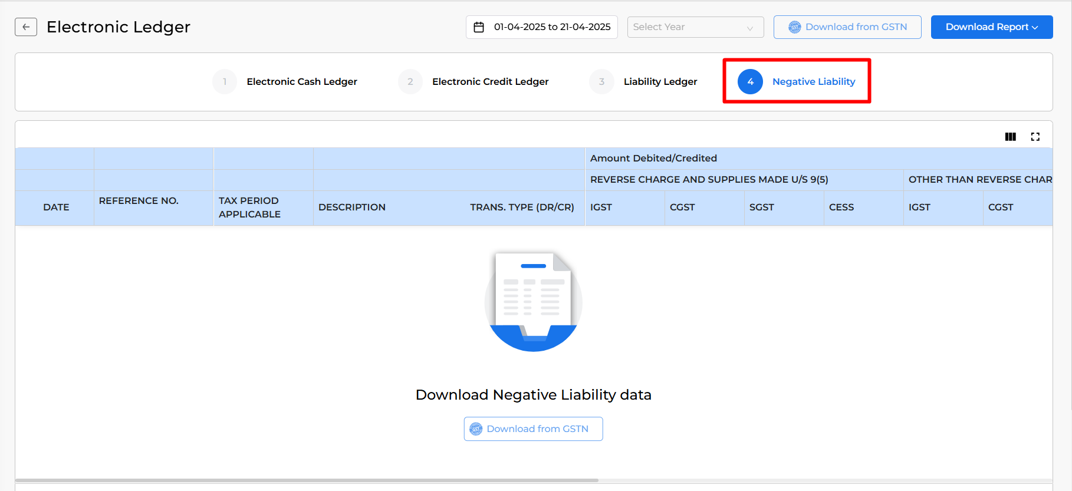Open the Select Year dropdown

pos(695,27)
